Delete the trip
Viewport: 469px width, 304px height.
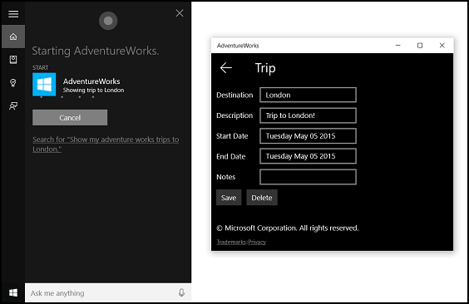(262, 198)
